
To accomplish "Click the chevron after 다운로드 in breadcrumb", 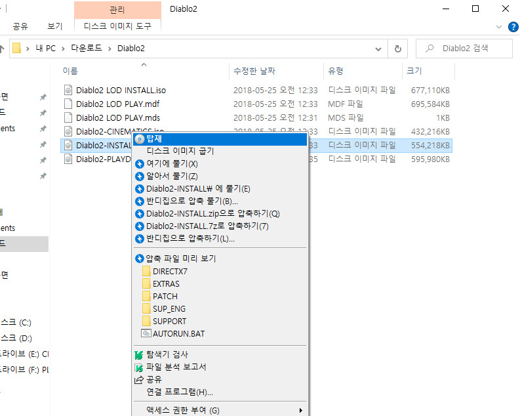I will point(110,49).
